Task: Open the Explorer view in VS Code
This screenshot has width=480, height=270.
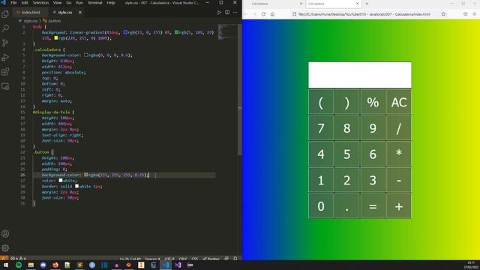Action: tap(5, 13)
